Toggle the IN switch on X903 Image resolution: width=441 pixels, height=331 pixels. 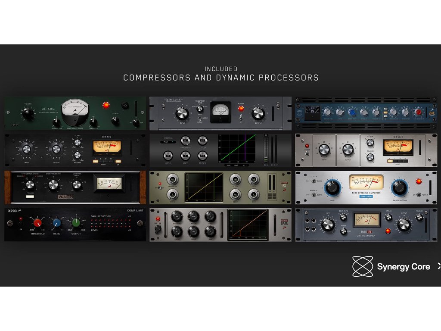[21, 224]
